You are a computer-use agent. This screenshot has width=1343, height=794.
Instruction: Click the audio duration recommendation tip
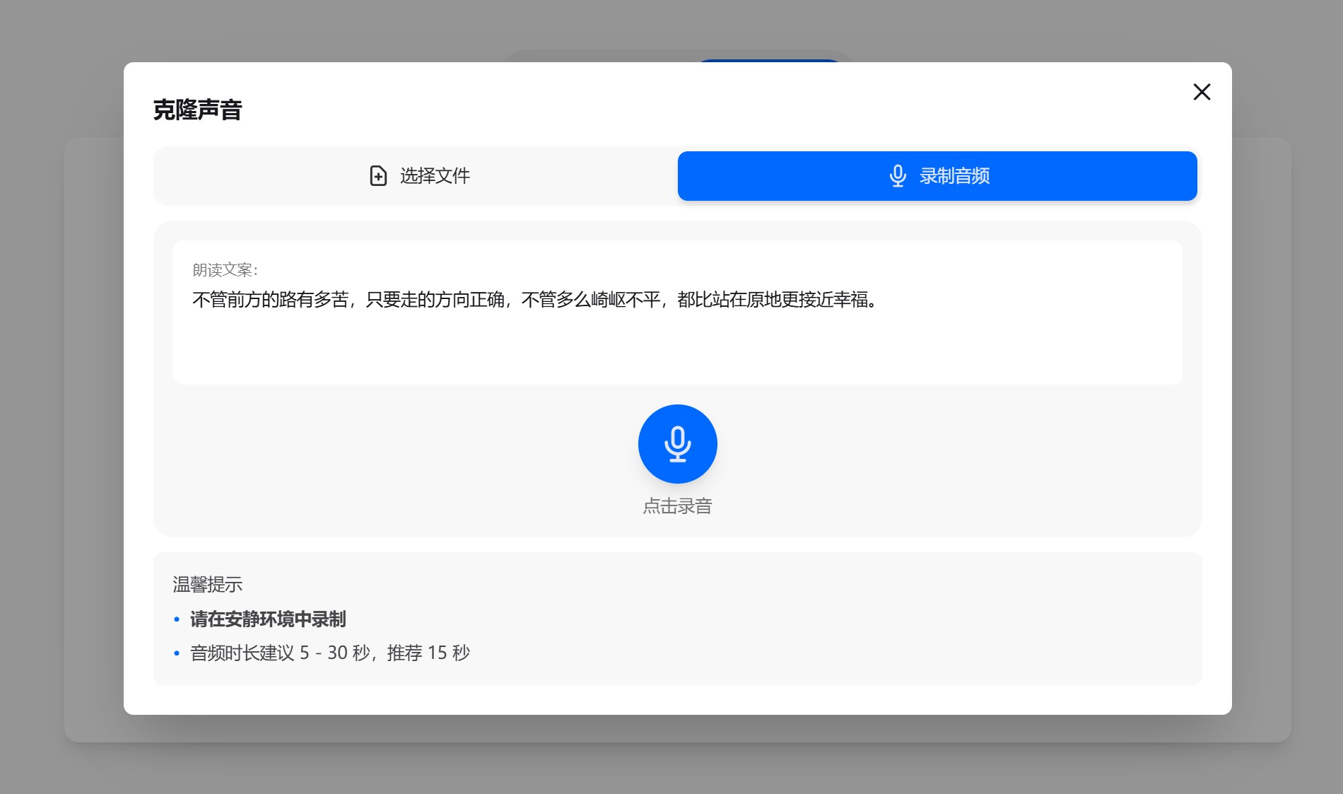click(x=330, y=653)
